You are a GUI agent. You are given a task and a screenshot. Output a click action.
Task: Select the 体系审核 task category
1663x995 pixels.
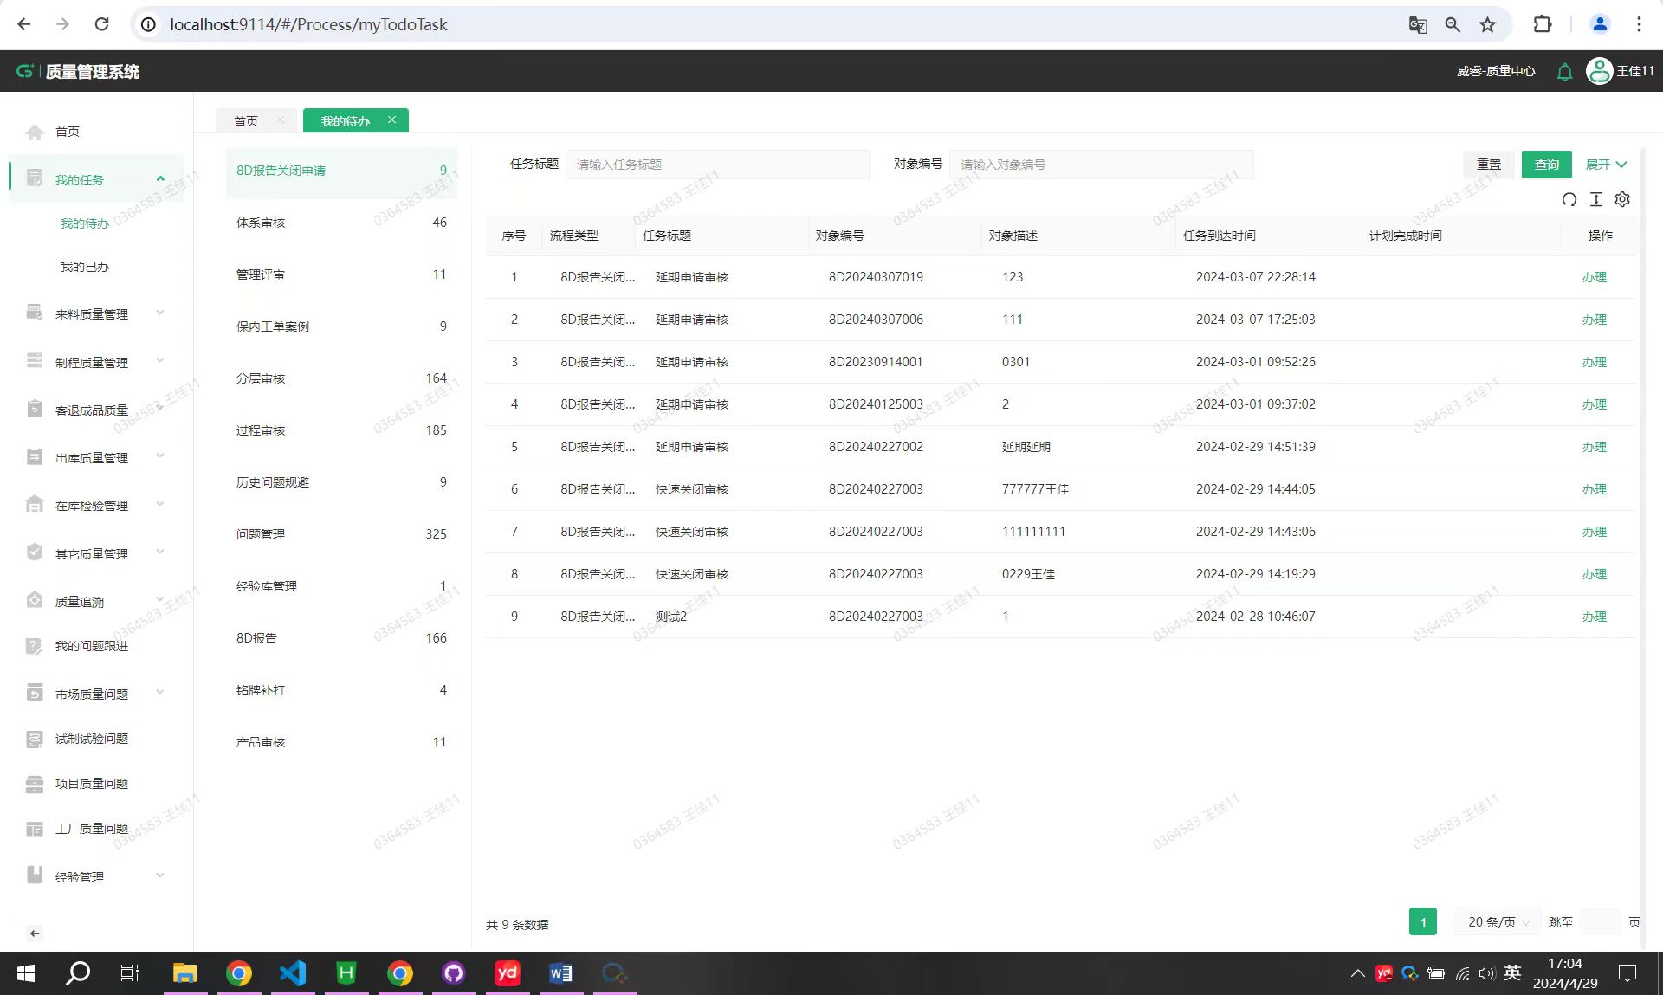[341, 223]
